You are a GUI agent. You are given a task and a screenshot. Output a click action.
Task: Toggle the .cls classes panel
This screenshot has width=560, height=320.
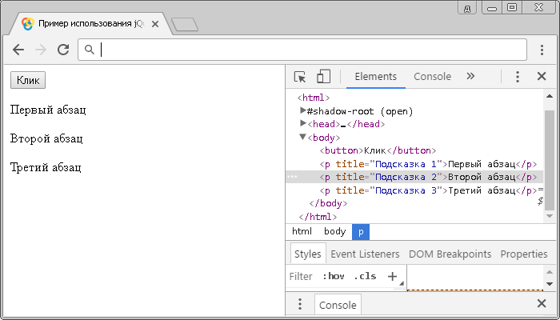point(365,276)
